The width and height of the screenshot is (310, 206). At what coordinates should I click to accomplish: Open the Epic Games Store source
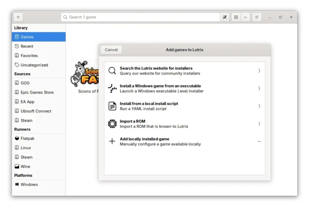37,92
